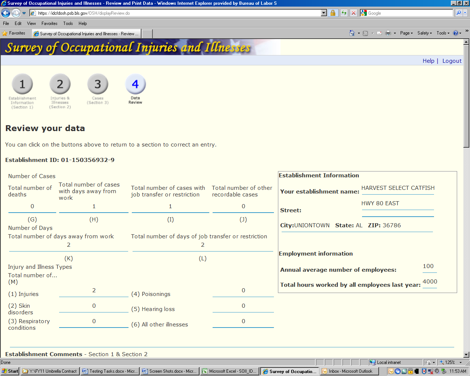470x376 pixels.
Task: Click the Read Mail envelope icon
Action: tap(379, 33)
